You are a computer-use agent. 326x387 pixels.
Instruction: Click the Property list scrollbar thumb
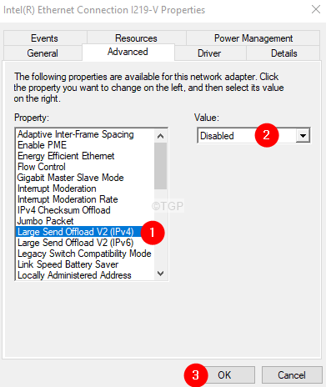tap(160, 166)
